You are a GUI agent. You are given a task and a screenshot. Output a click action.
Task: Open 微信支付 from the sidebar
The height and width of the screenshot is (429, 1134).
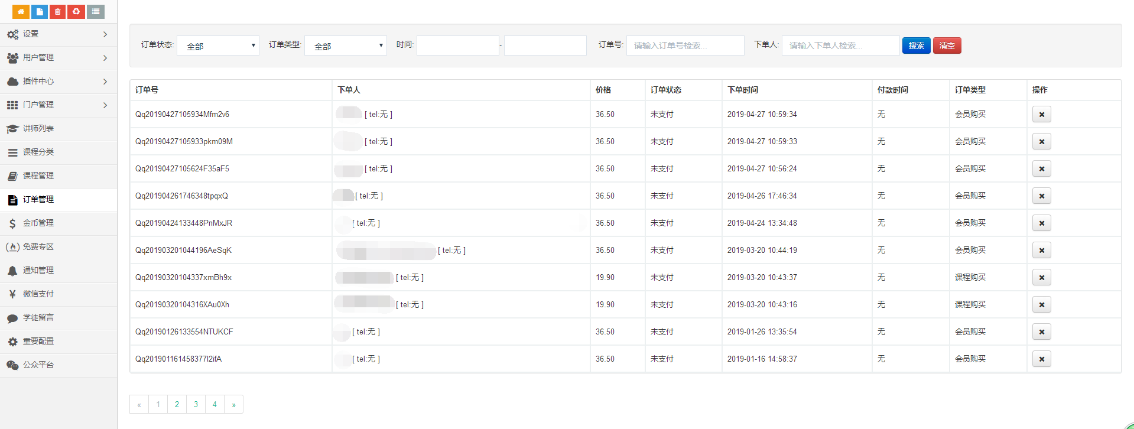(x=39, y=294)
